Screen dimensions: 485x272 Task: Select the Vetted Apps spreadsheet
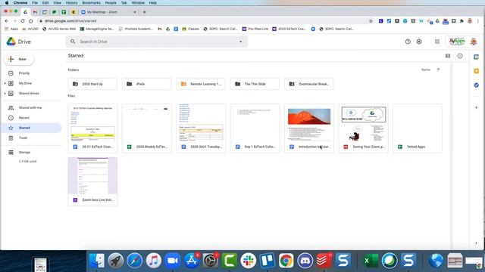coord(418,128)
